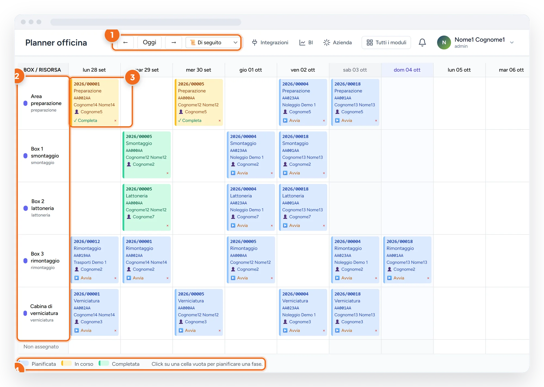The image size is (544, 387).
Task: Click the gio 01 ott column header
Action: 251,70
